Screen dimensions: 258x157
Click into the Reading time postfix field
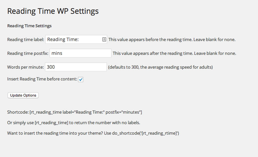click(80, 53)
